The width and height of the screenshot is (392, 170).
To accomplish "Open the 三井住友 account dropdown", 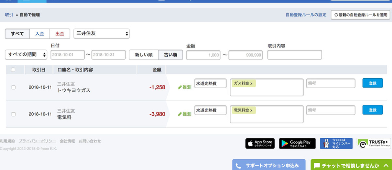I will 101,34.
